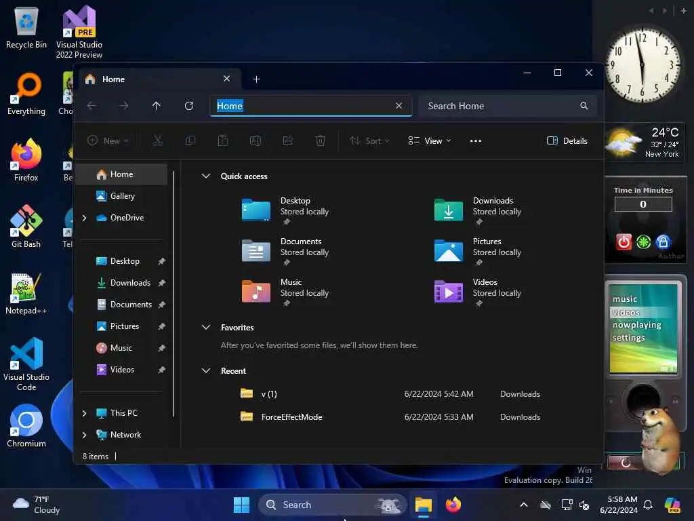Image resolution: width=694 pixels, height=521 pixels.
Task: Click the Cut toolbar icon
Action: pyautogui.click(x=157, y=141)
